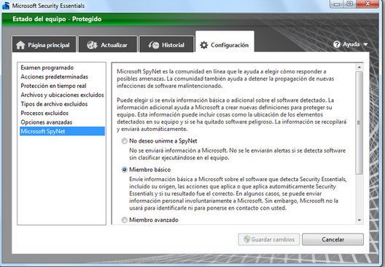Screen dimensions: 385x267
Task: Click the question mark help icon
Action: (337, 44)
